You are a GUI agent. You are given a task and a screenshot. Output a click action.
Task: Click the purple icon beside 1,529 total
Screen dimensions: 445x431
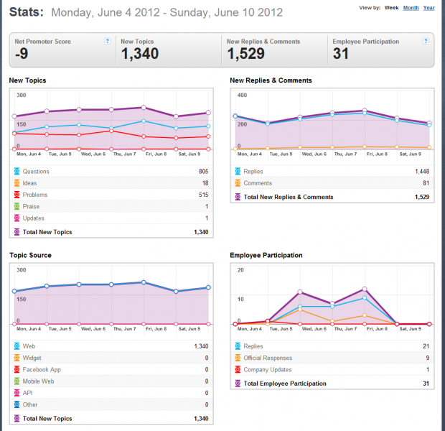pos(238,197)
